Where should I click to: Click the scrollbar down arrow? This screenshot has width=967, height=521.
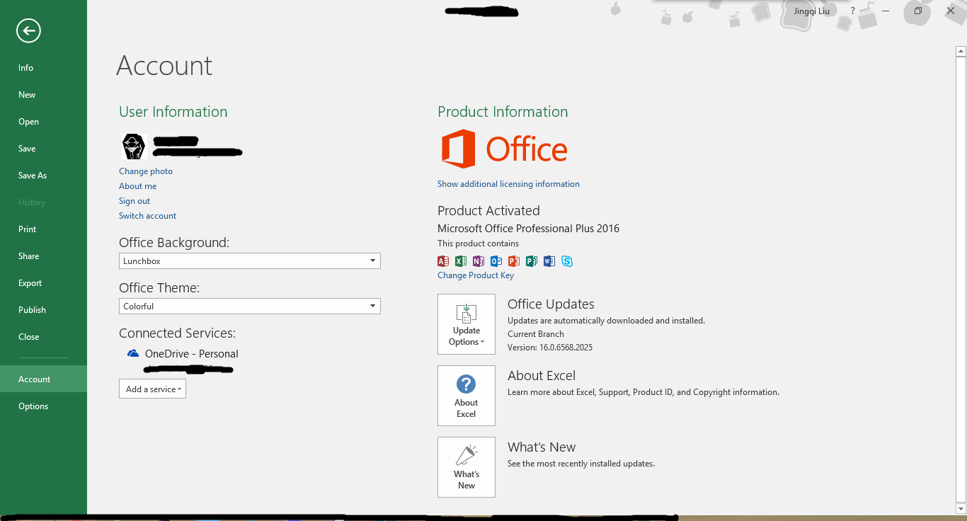[x=961, y=508]
